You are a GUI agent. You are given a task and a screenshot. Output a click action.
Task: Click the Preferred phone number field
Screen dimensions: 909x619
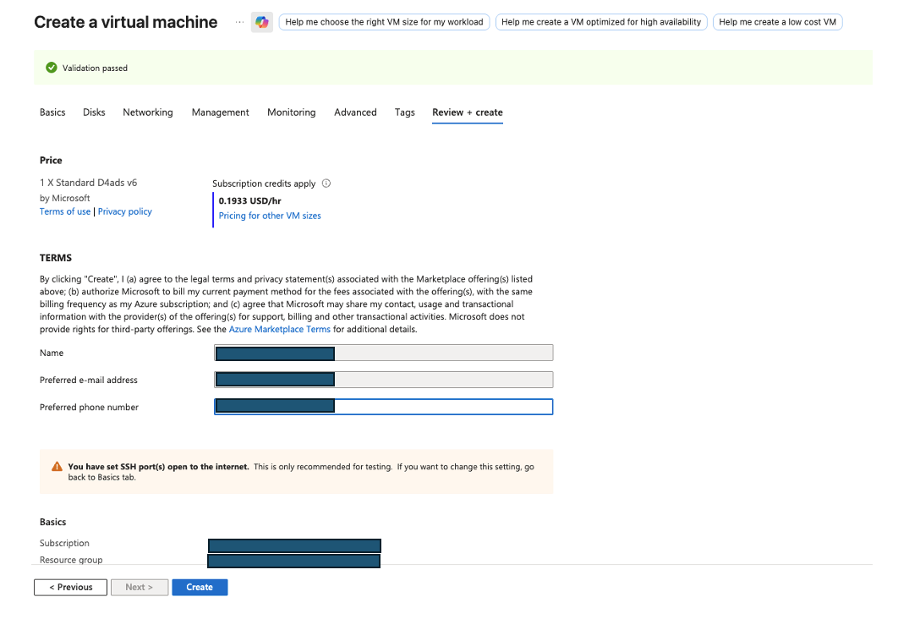click(x=383, y=407)
